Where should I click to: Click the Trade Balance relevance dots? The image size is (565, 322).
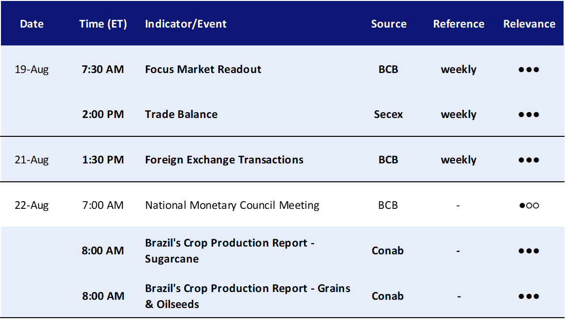pos(529,115)
